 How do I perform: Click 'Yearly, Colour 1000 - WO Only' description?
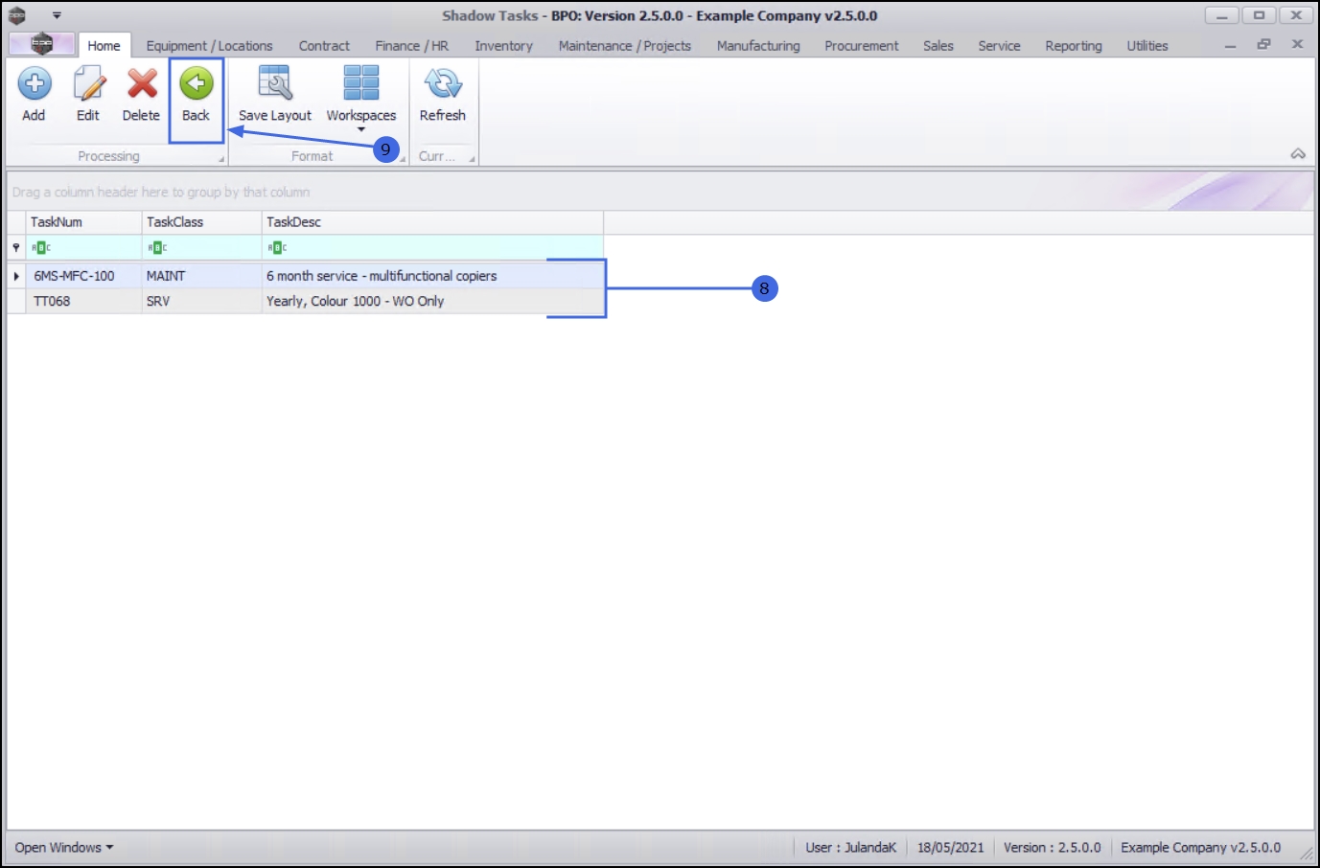(x=356, y=301)
